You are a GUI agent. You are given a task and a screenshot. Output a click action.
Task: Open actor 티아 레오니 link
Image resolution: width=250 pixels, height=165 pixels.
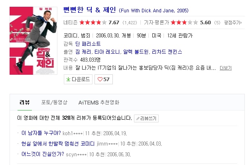pyautogui.click(x=107, y=52)
